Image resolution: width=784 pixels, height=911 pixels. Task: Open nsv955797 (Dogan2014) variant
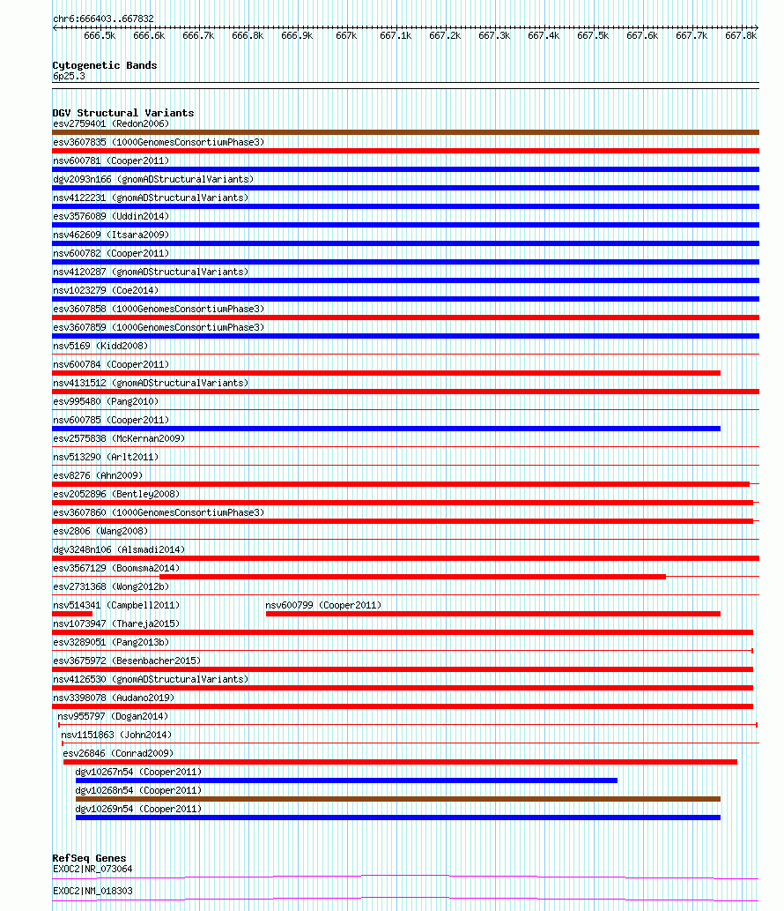[x=113, y=716]
